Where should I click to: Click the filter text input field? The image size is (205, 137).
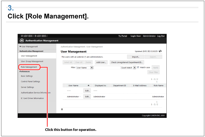[107, 67]
